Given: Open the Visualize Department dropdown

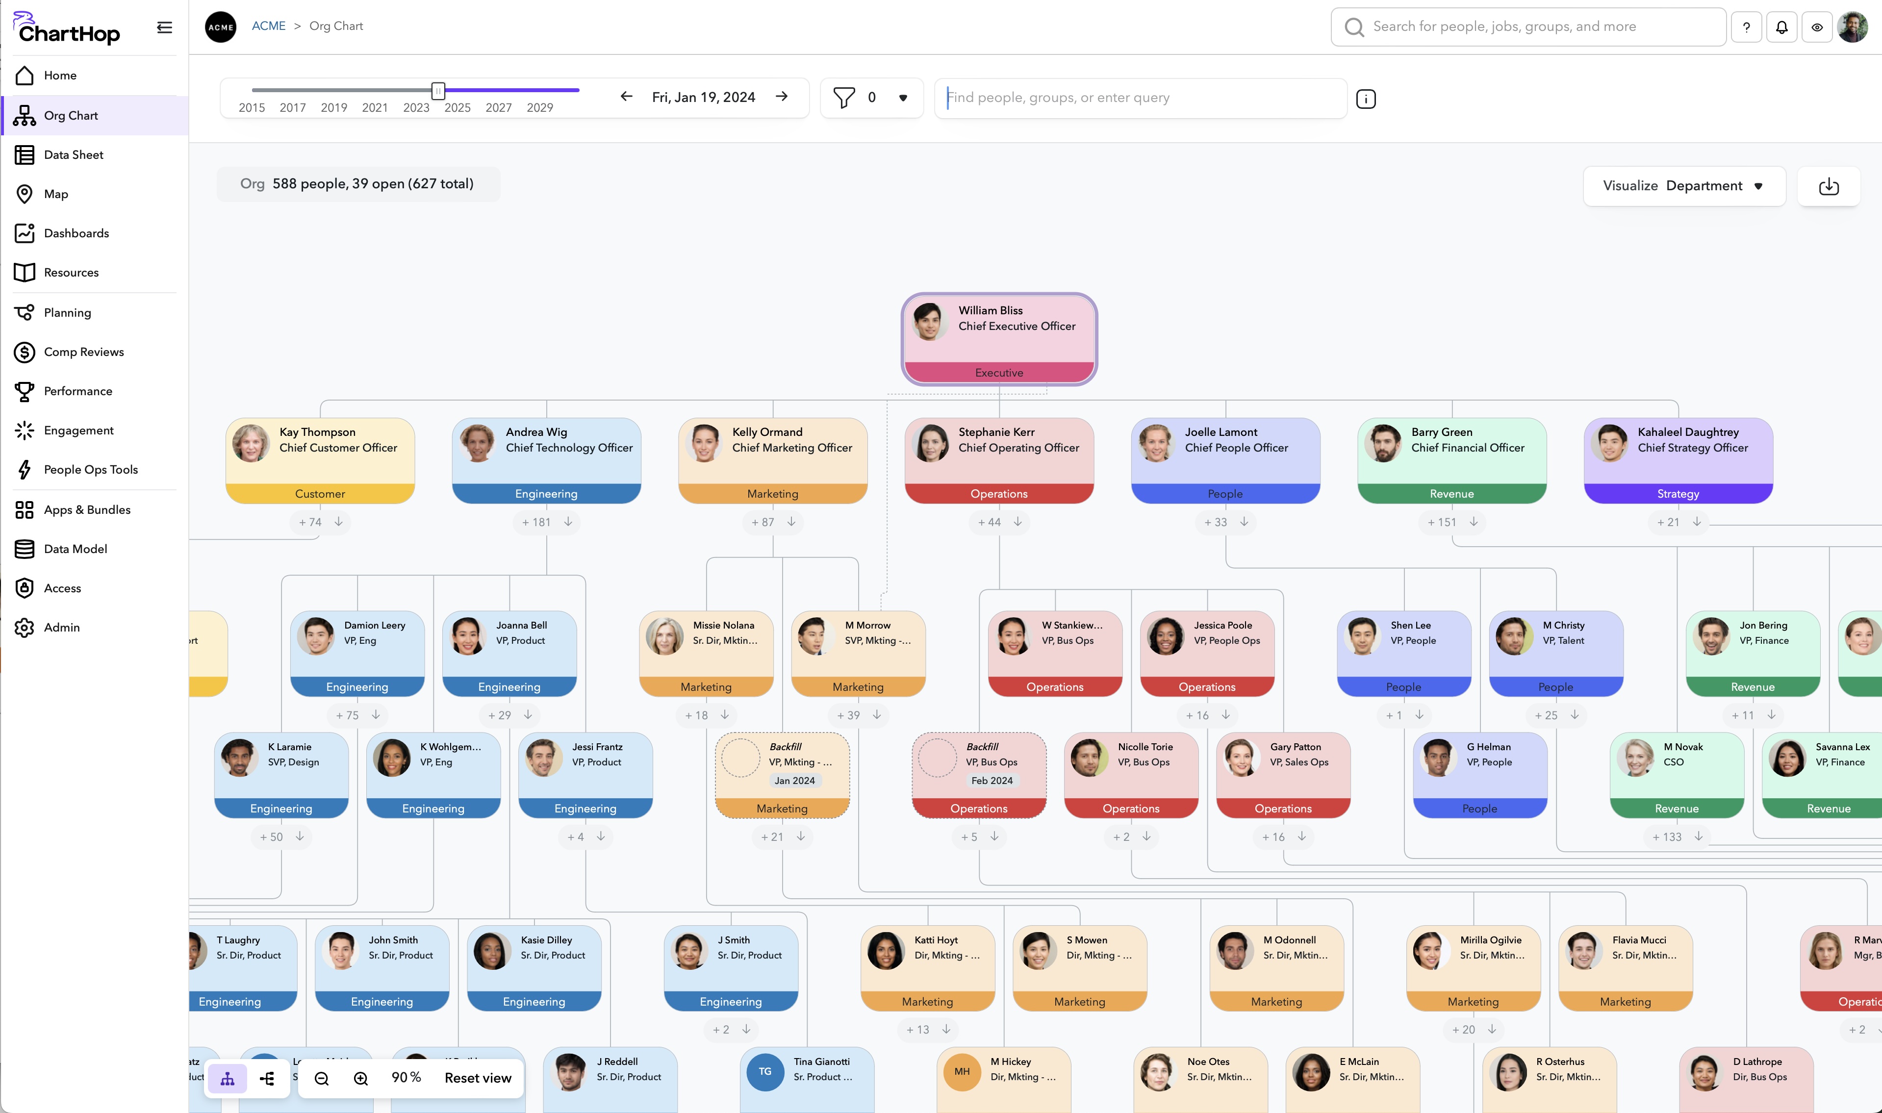Looking at the screenshot, I should pos(1685,185).
